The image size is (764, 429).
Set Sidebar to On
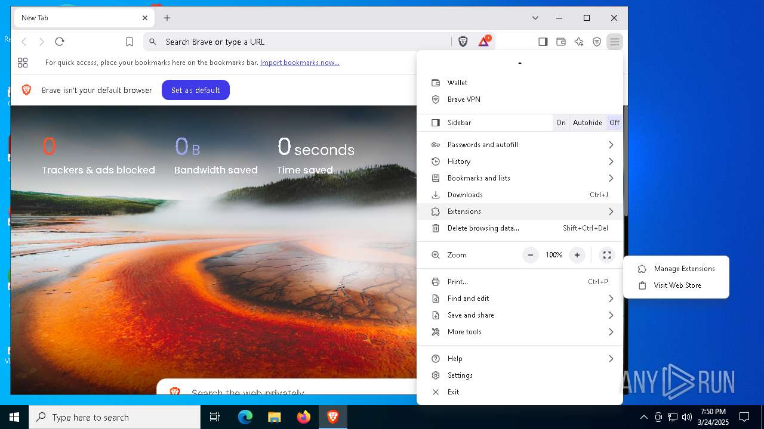point(561,123)
